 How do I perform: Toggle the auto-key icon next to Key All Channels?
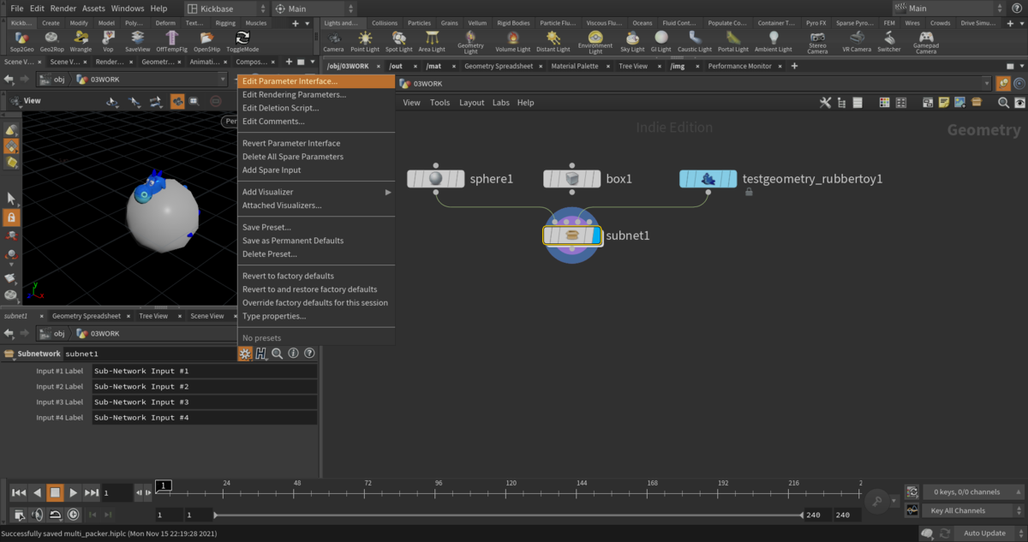911,510
